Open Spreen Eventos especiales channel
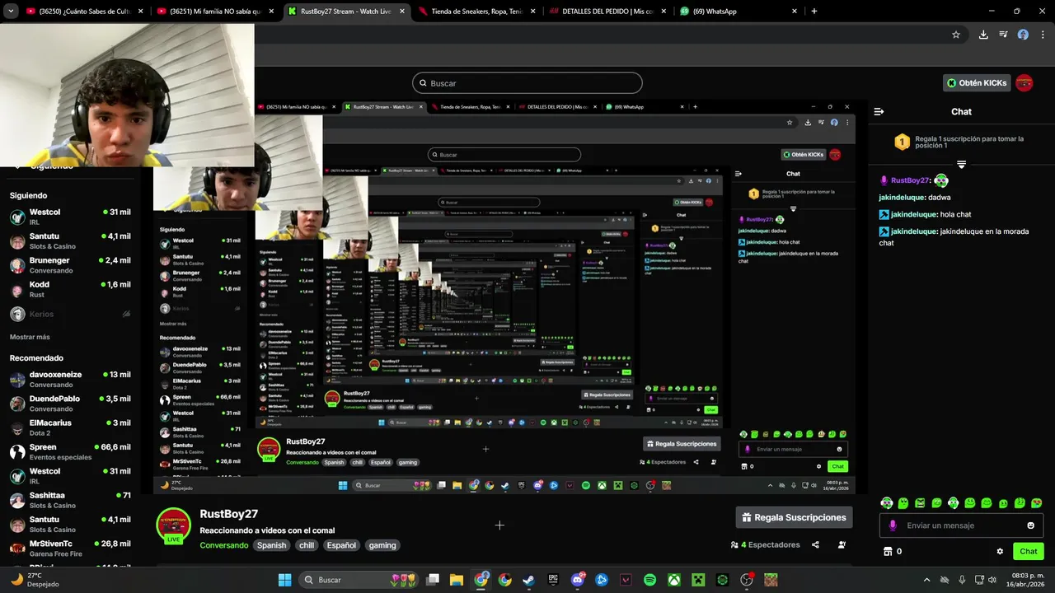The height and width of the screenshot is (593, 1055). [70, 451]
